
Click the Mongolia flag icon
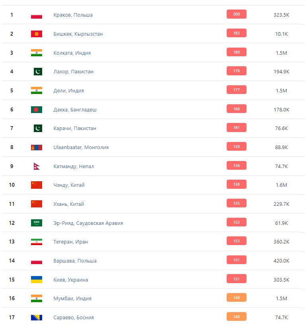[37, 148]
